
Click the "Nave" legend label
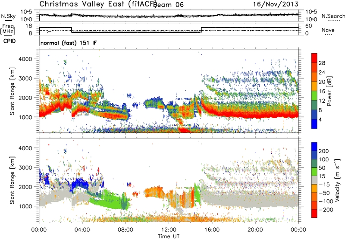328,30
